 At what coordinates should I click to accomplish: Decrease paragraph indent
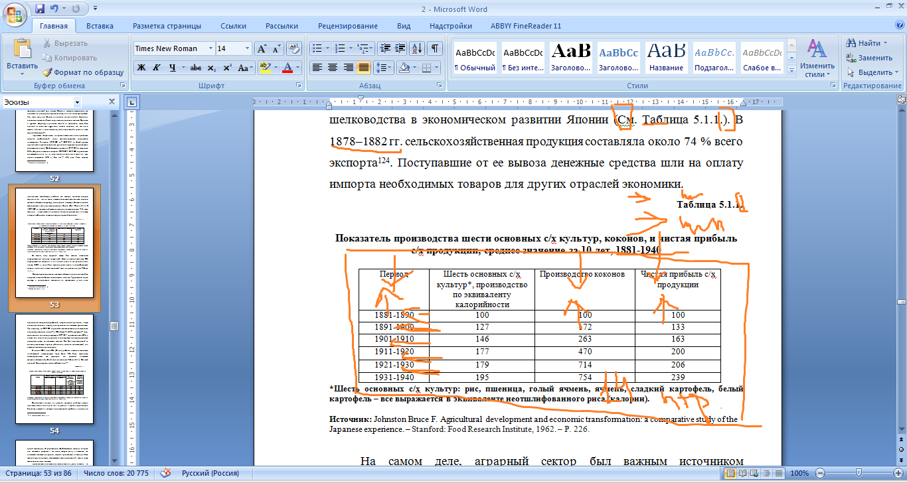click(x=384, y=48)
